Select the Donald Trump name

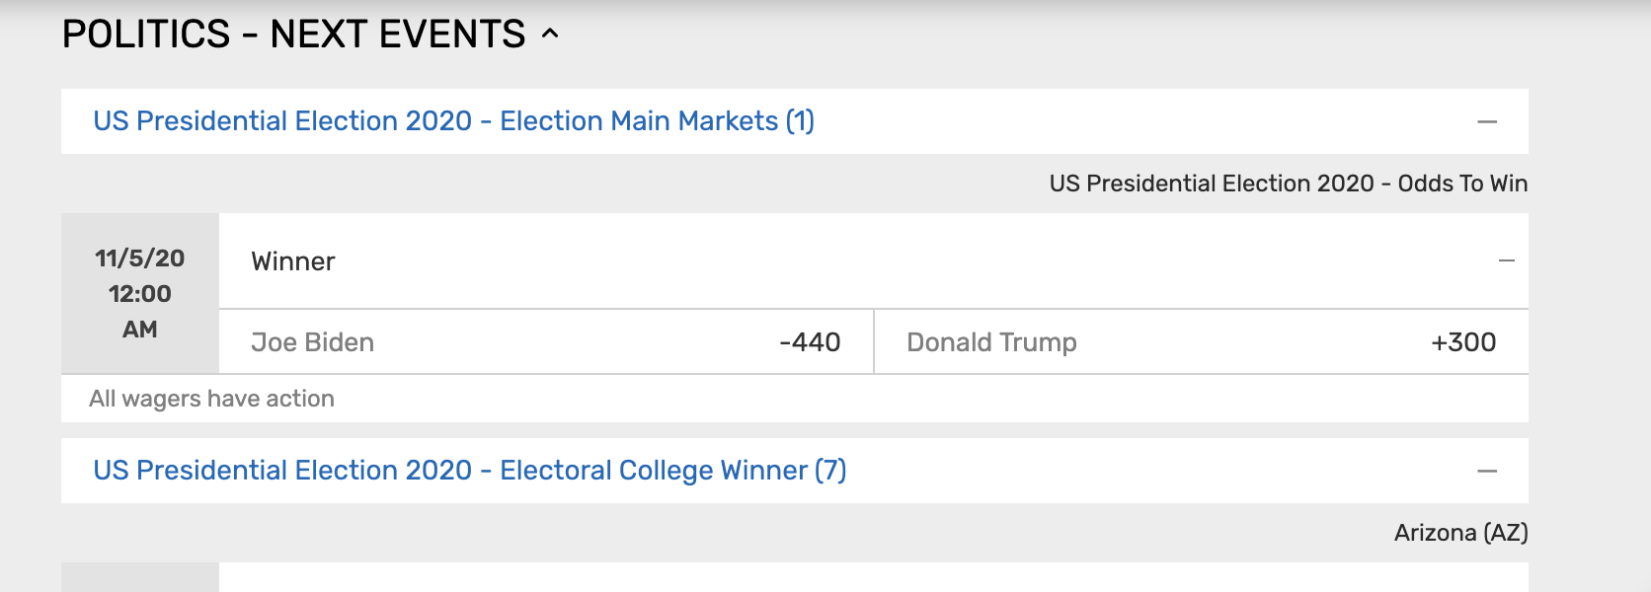pyautogui.click(x=991, y=342)
